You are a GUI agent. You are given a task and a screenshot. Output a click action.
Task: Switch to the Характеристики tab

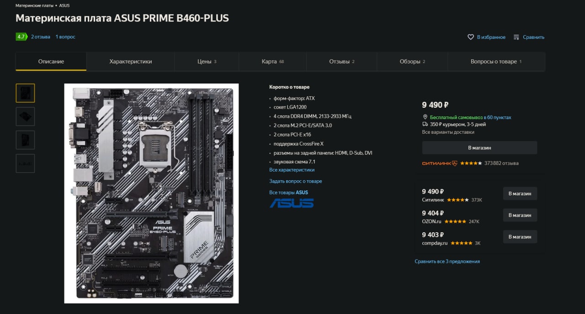pyautogui.click(x=131, y=62)
